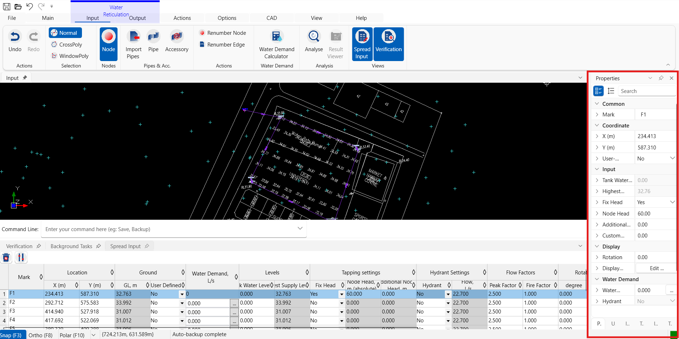The height and width of the screenshot is (339, 679).
Task: Open Fix Head dropdown in Properties
Action: (x=672, y=202)
